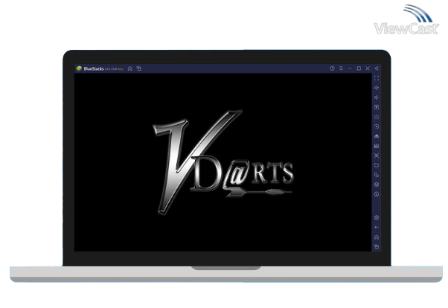Open the dimmed game controls keyboard icon
Image resolution: width=448 pixels, height=308 pixels.
(377, 117)
